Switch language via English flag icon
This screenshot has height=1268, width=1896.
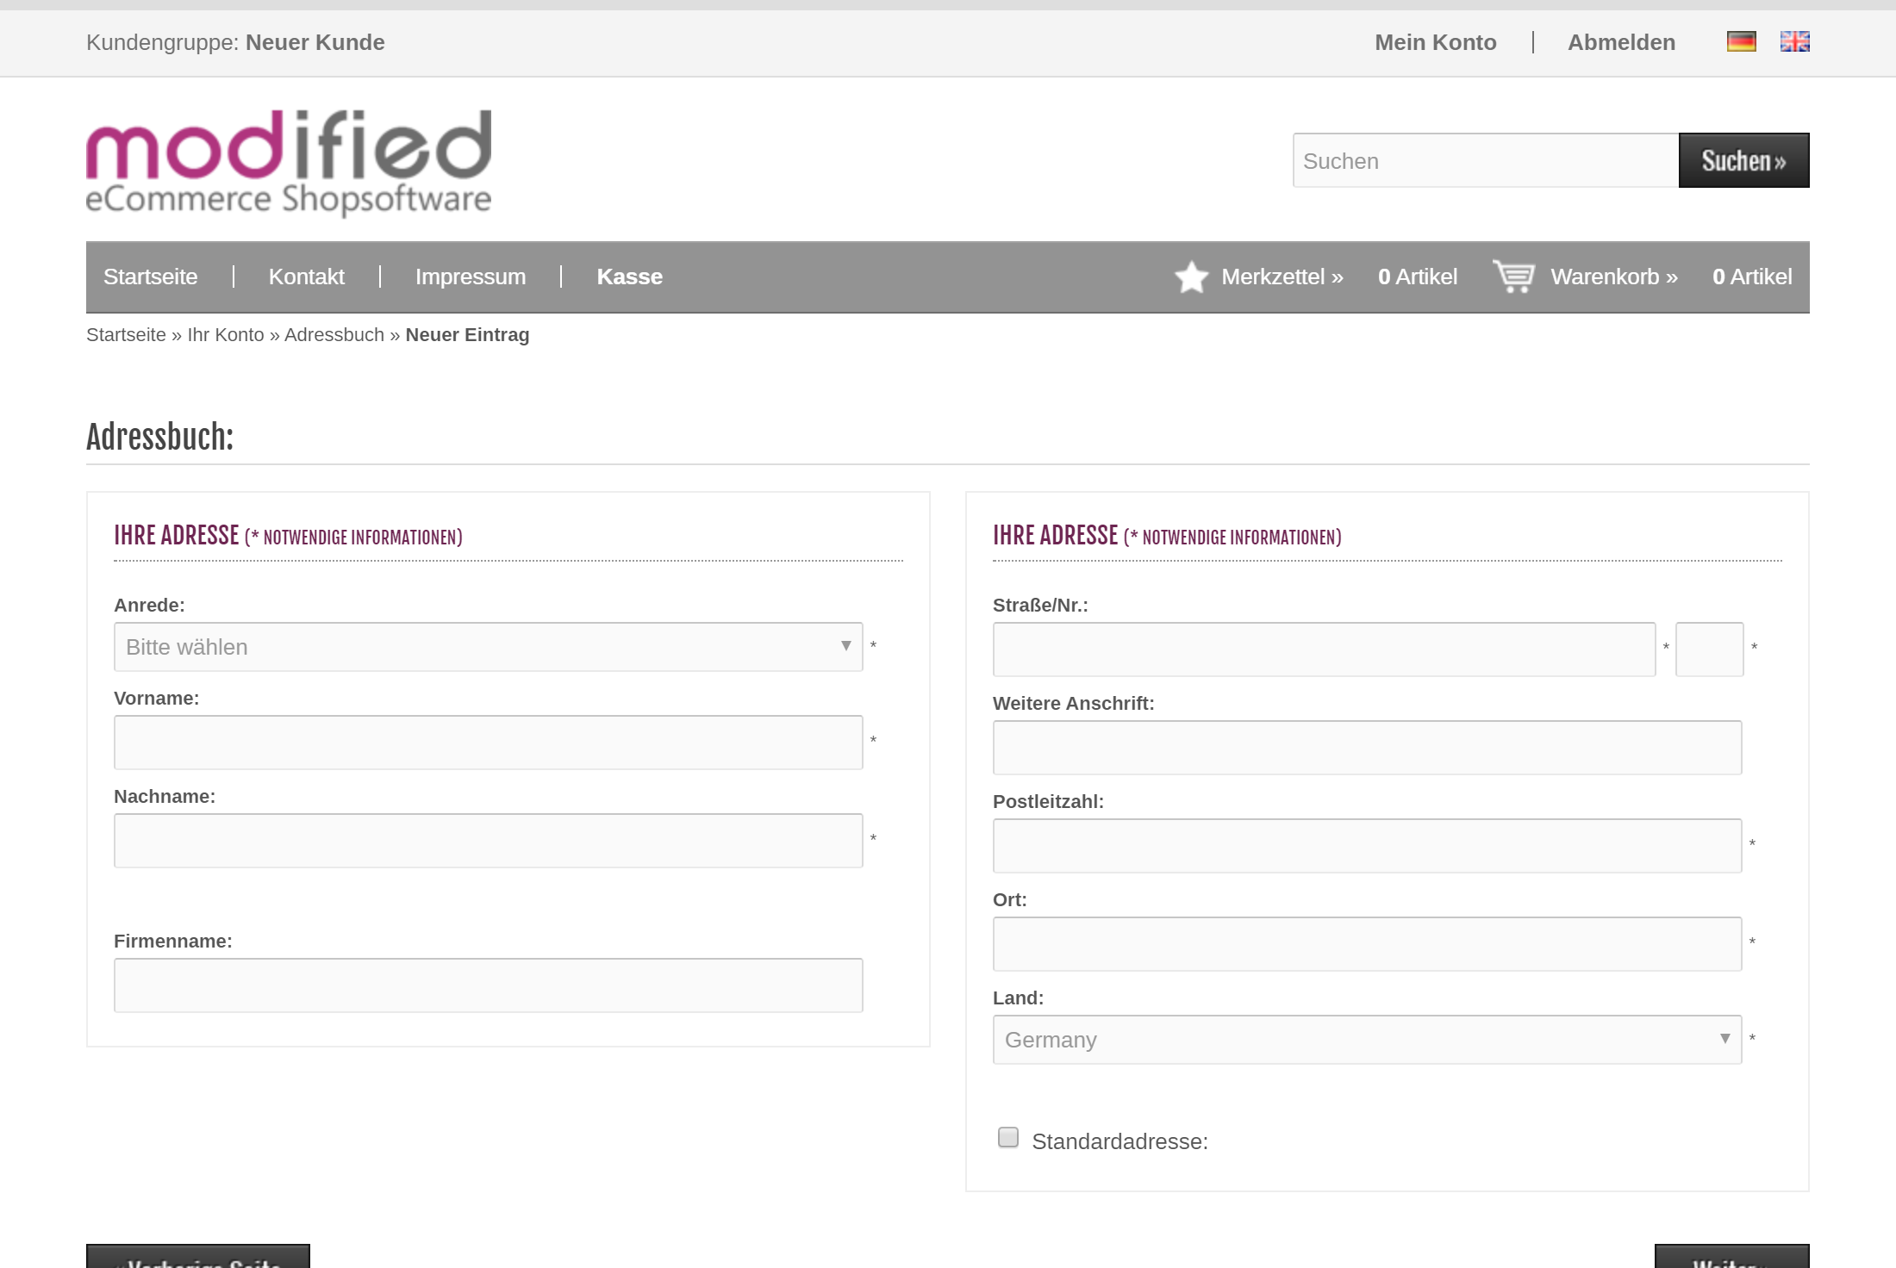click(1794, 41)
